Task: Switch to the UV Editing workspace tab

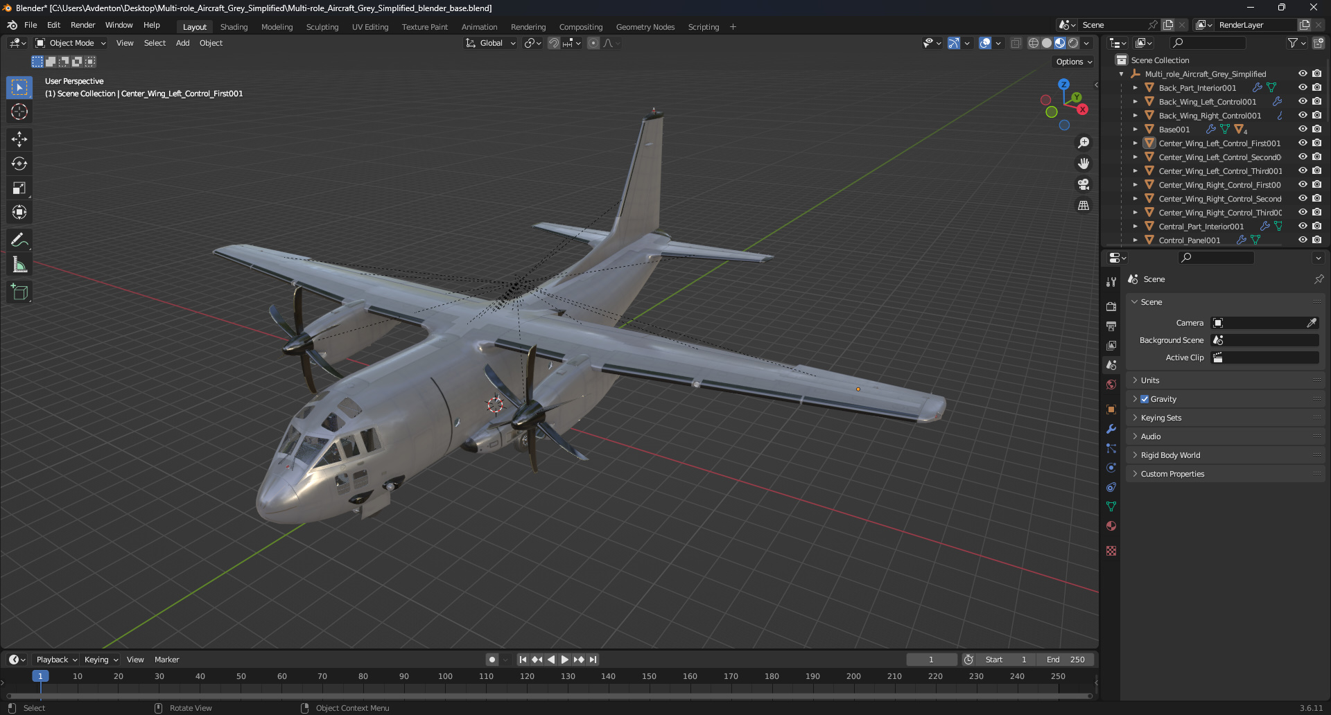Action: pos(369,27)
